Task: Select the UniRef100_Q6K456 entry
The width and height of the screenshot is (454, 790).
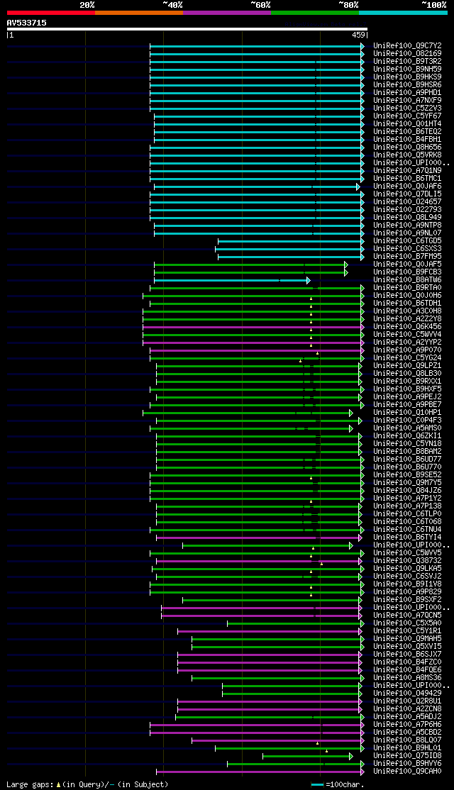Action: tap(408, 327)
